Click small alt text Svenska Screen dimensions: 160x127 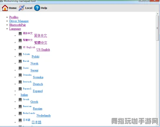coord(27,75)
